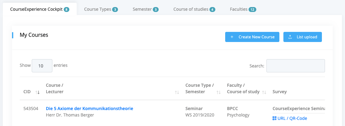Click the Create New Course button
The width and height of the screenshot is (345, 126).
pyautogui.click(x=252, y=37)
